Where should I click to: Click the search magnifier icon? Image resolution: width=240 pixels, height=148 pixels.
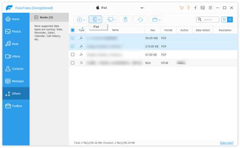pyautogui.click(x=200, y=20)
